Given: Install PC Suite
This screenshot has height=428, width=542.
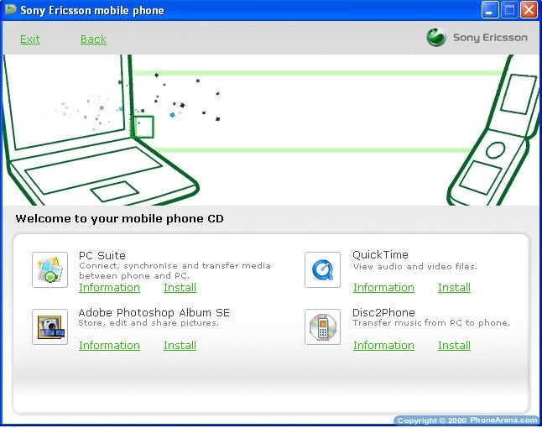Looking at the screenshot, I should pyautogui.click(x=180, y=288).
